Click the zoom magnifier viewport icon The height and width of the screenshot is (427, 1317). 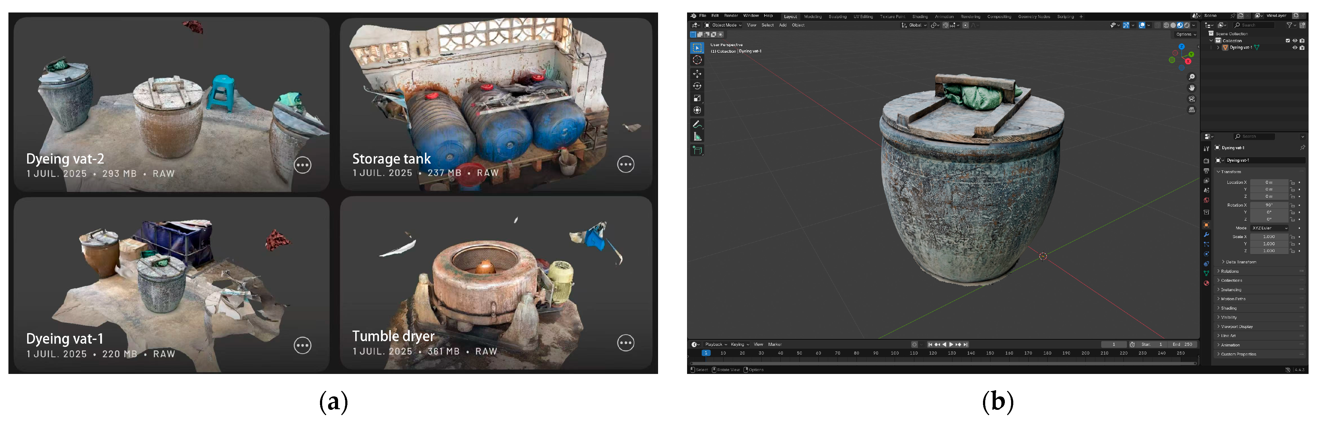[x=1192, y=77]
